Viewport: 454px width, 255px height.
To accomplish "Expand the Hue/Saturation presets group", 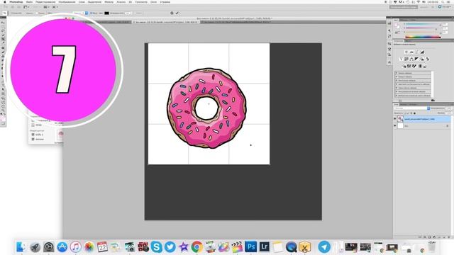I will point(397,84).
